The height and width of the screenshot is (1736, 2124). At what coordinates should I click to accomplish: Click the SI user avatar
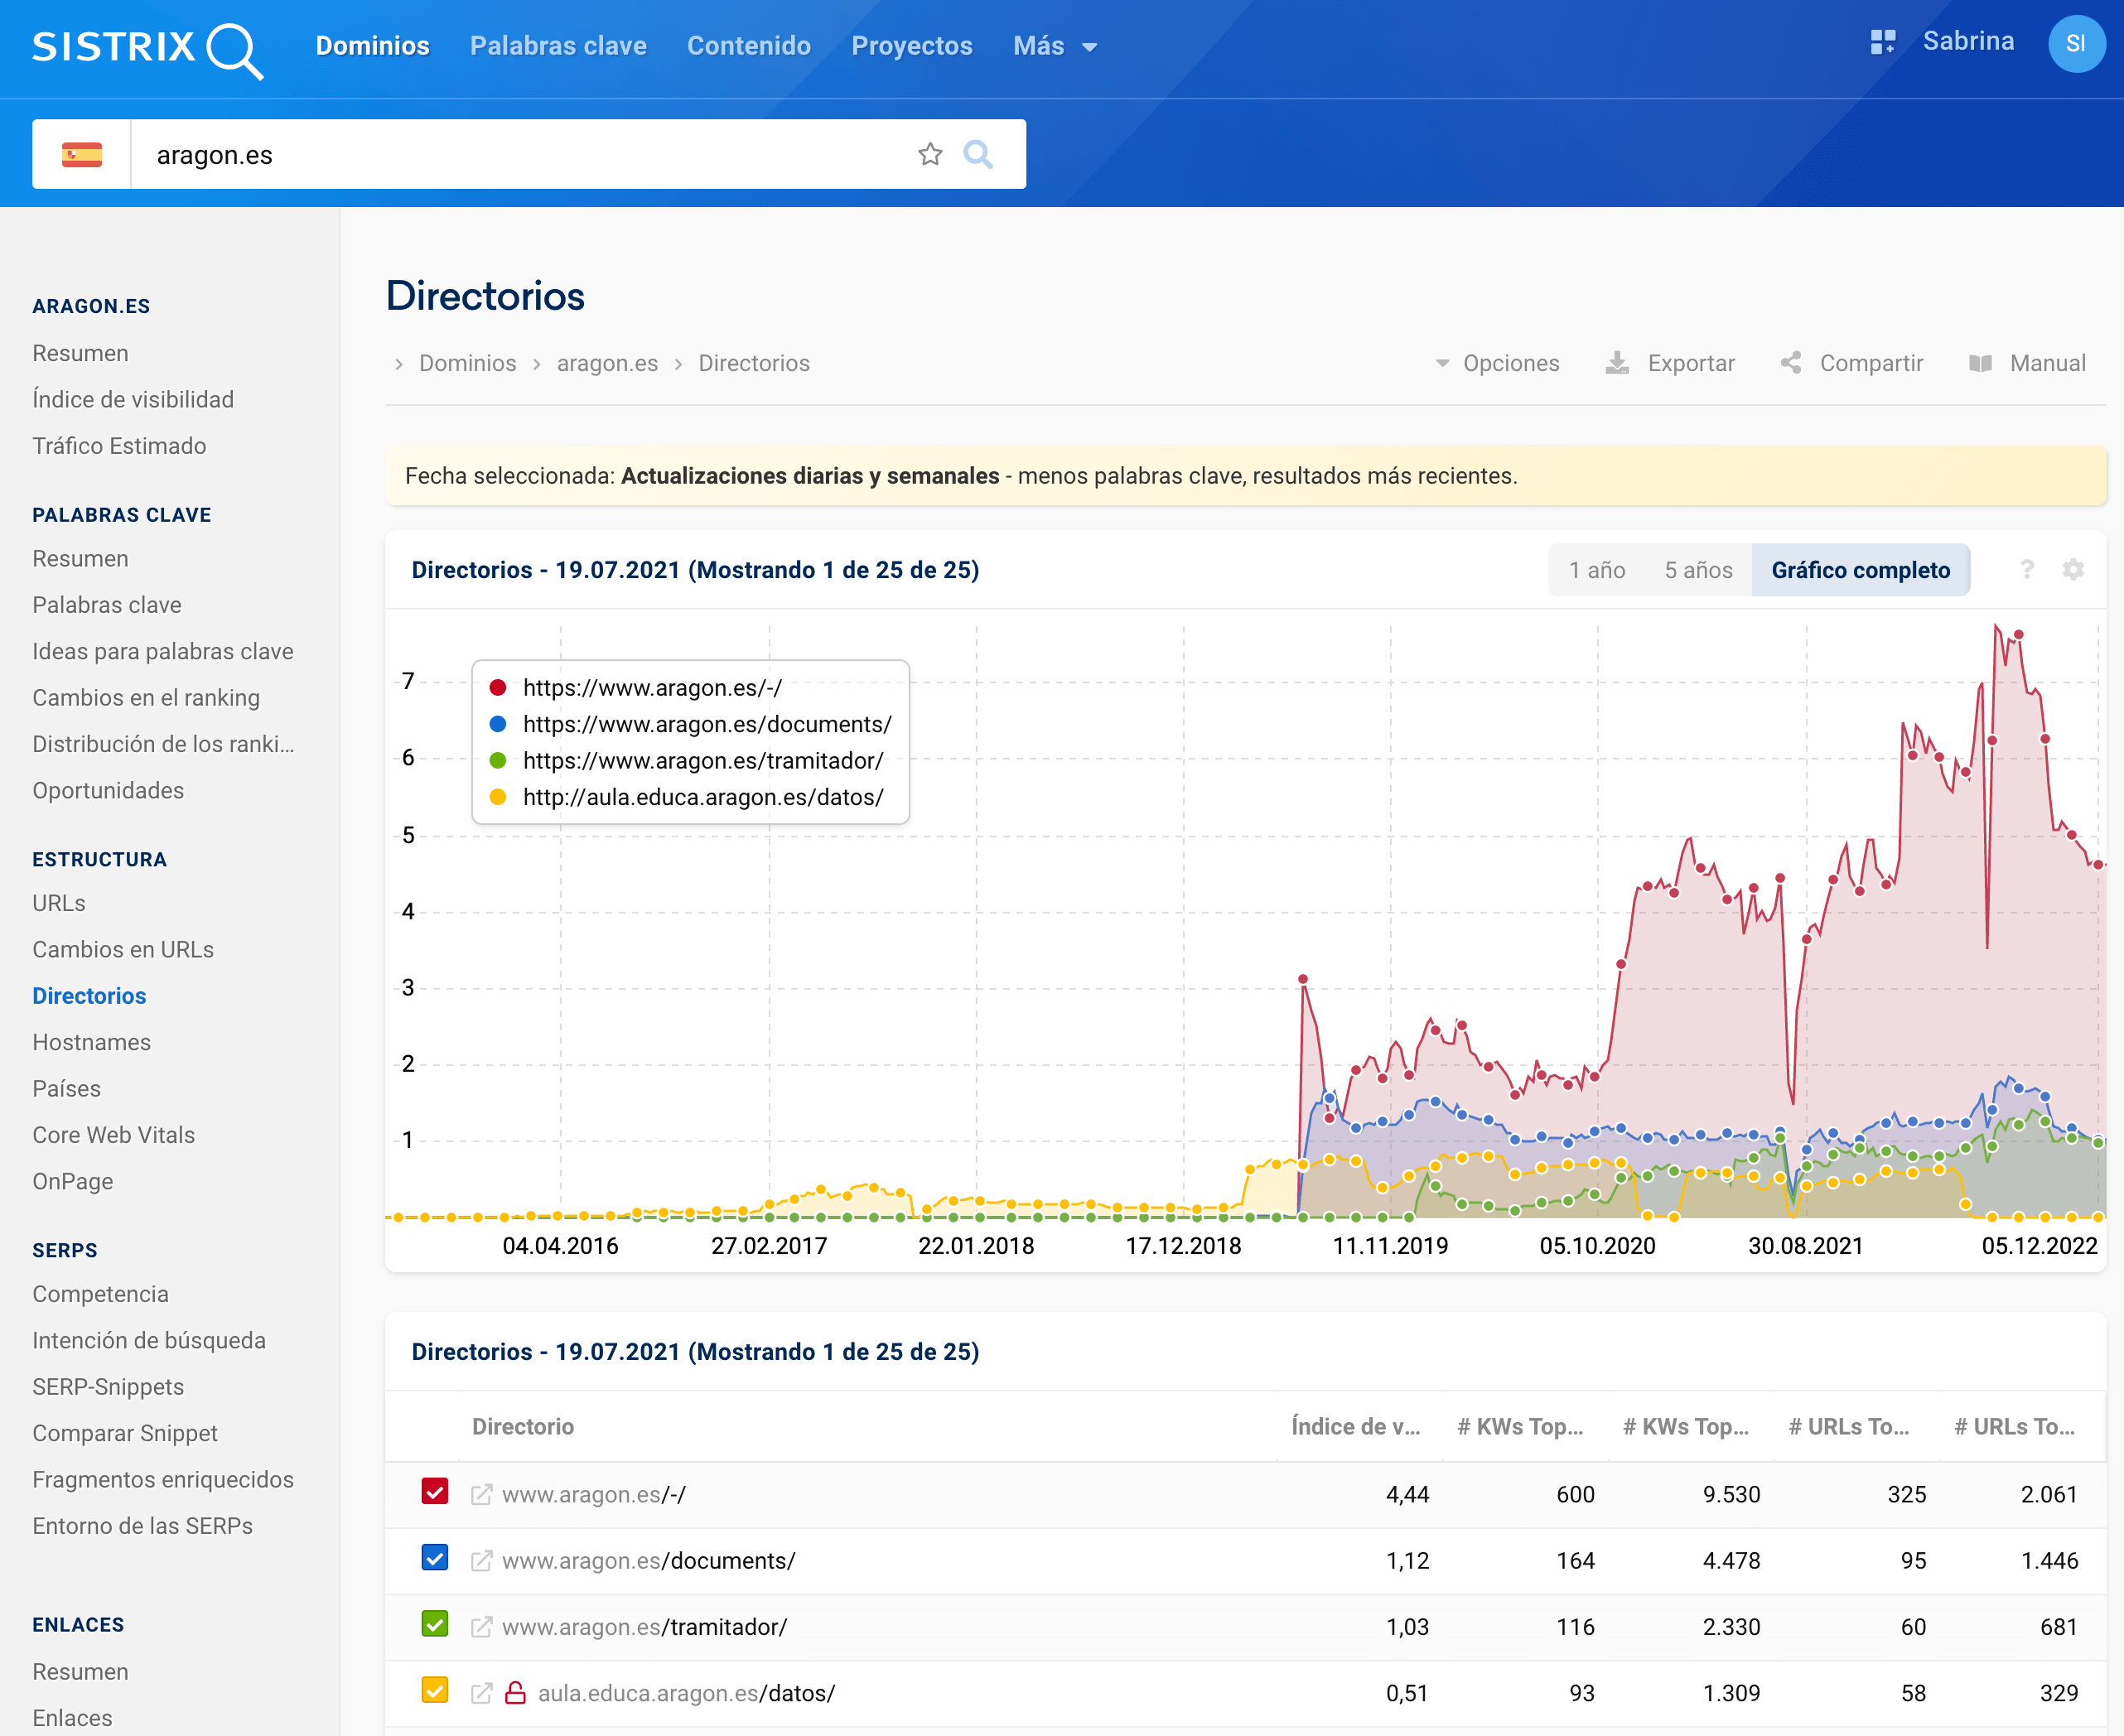[2076, 44]
